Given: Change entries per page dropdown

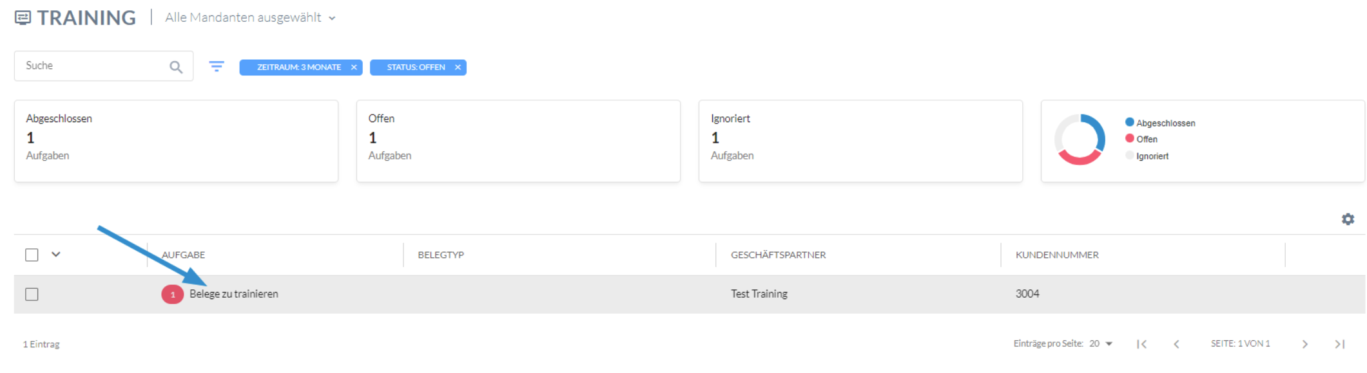Looking at the screenshot, I should pos(1101,343).
